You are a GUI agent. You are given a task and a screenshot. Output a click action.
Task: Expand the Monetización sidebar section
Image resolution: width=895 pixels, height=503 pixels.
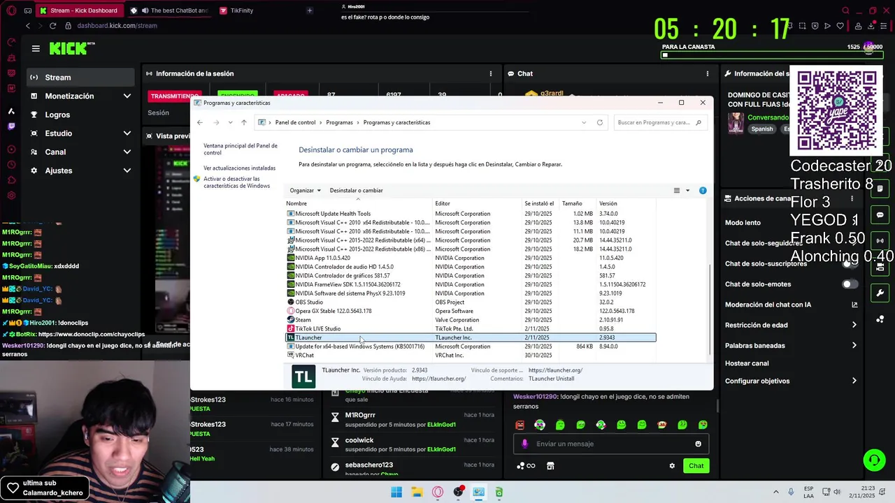[x=127, y=96]
